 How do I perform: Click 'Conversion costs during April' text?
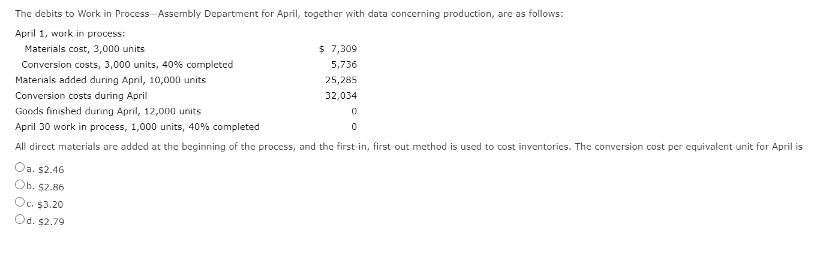81,96
